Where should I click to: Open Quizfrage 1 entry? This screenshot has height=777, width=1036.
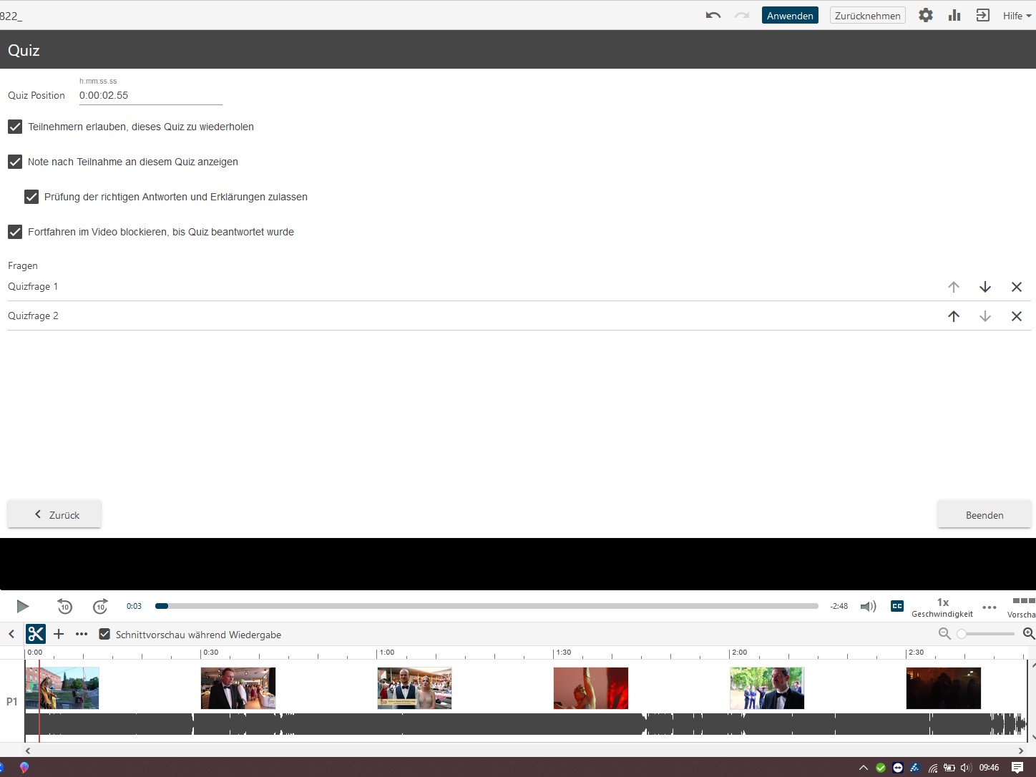click(33, 286)
